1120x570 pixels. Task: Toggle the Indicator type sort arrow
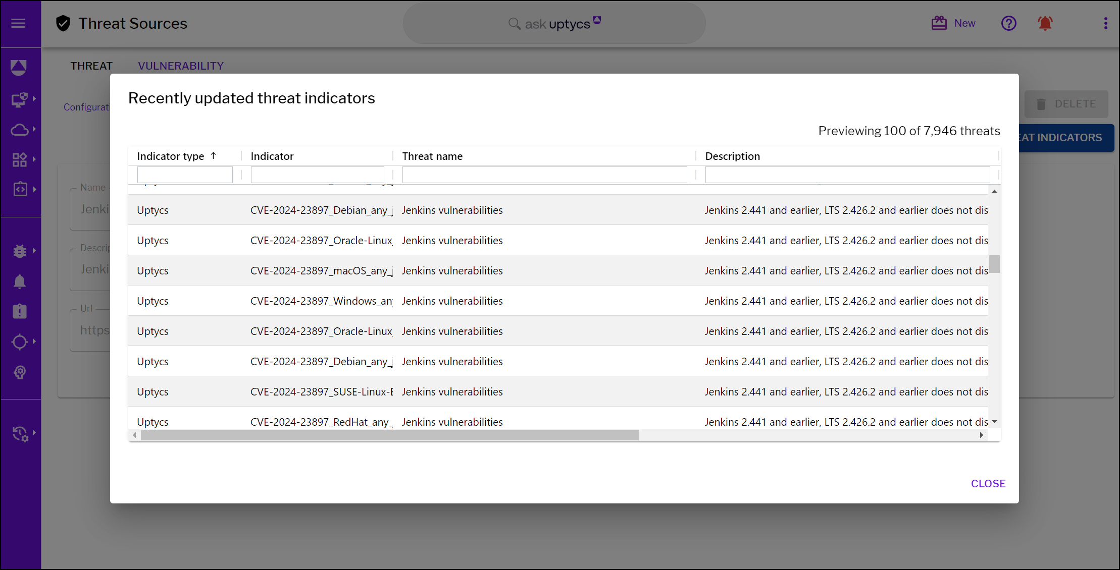pos(213,155)
